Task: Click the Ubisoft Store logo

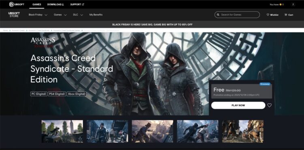Action: [x=14, y=15]
